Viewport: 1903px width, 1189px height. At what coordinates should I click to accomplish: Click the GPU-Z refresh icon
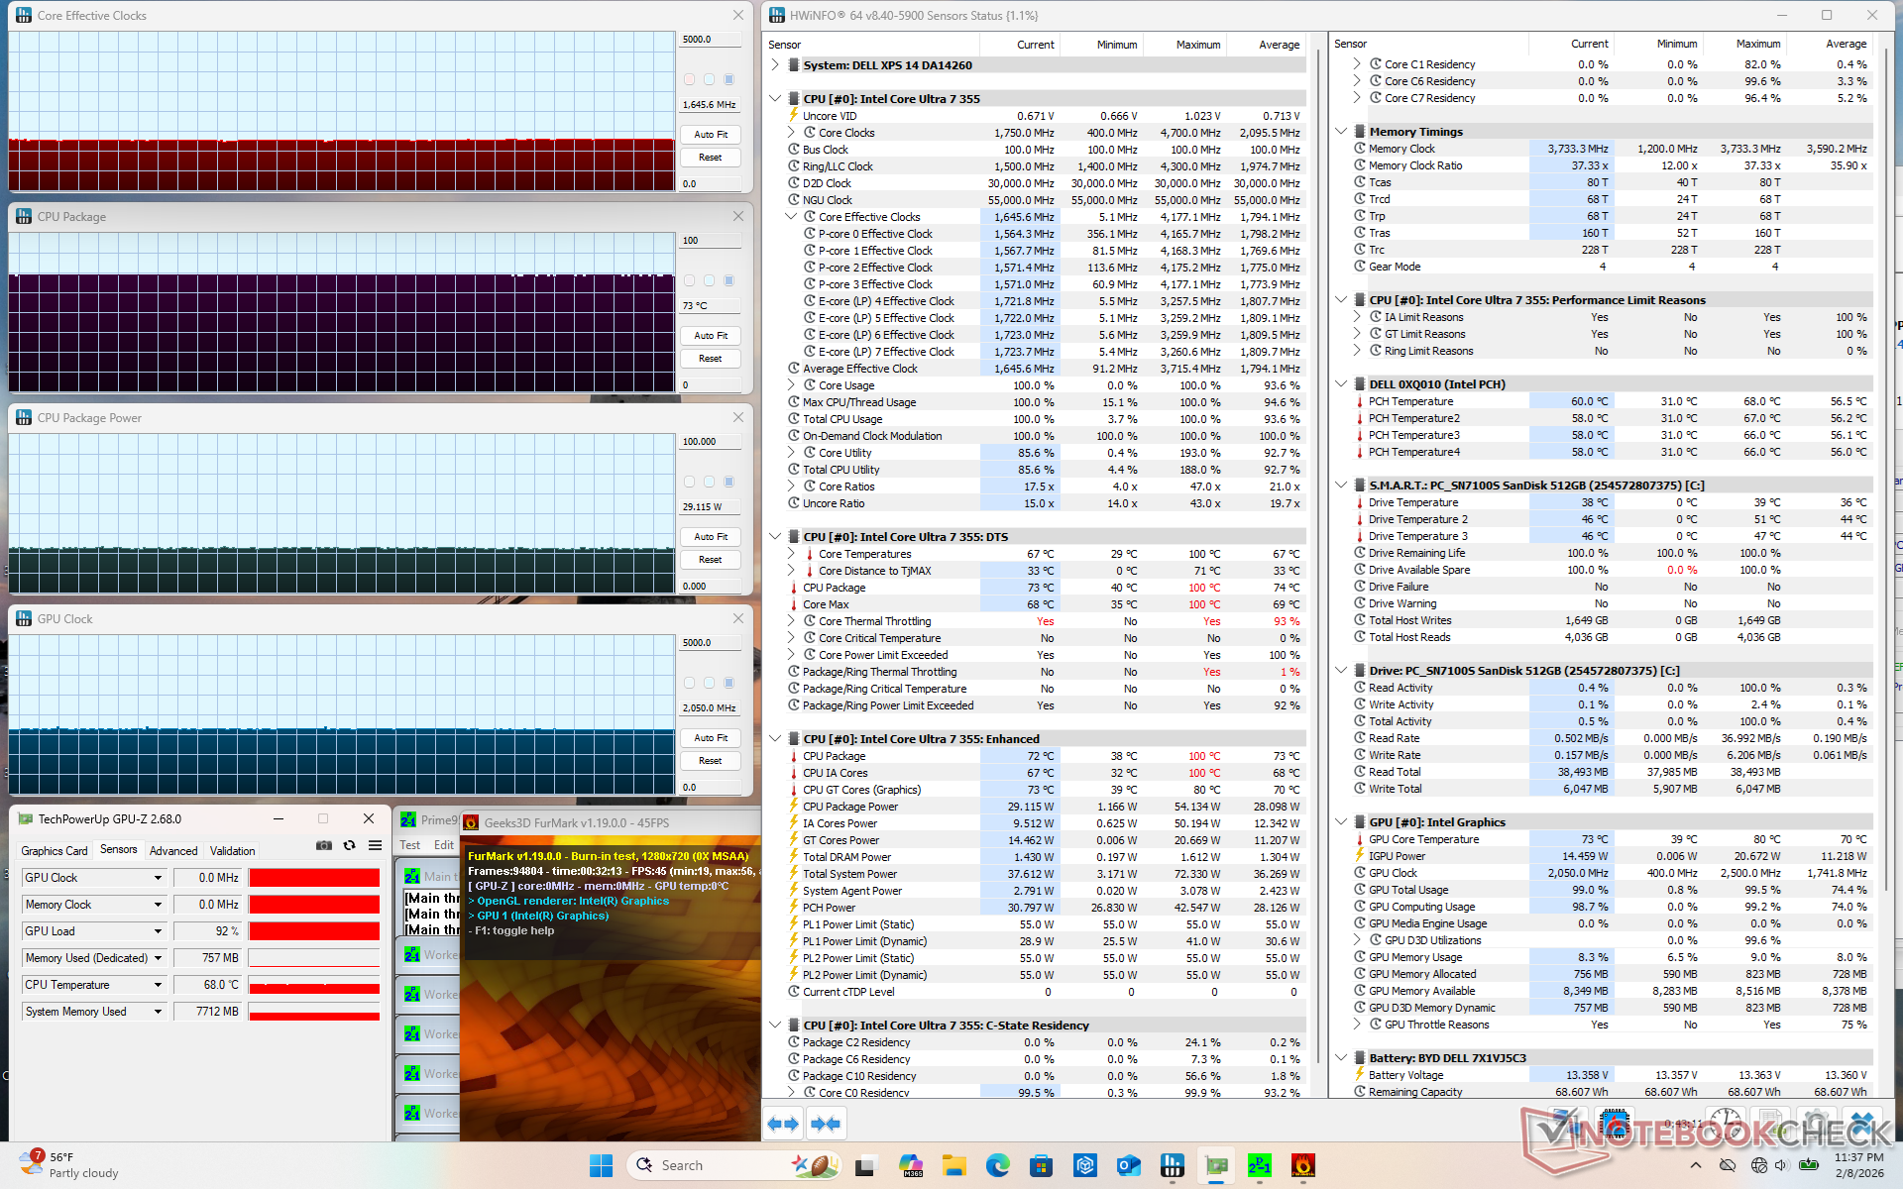coord(349,845)
